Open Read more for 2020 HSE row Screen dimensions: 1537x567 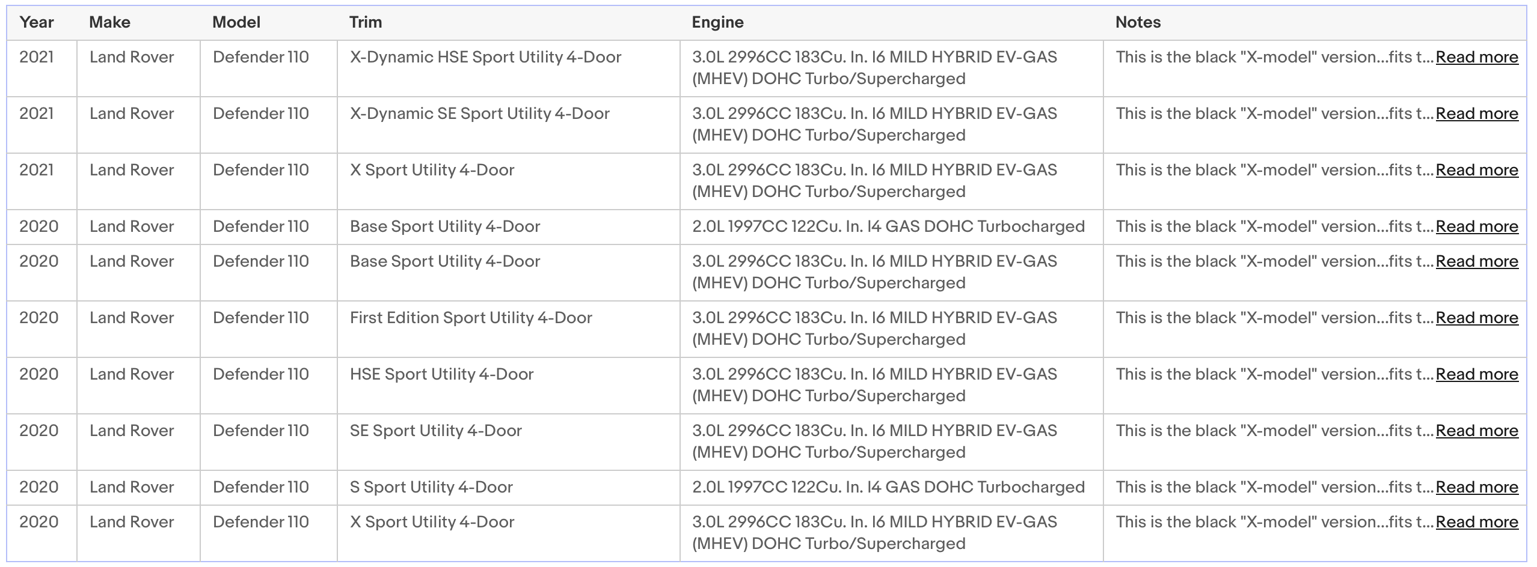point(1477,374)
